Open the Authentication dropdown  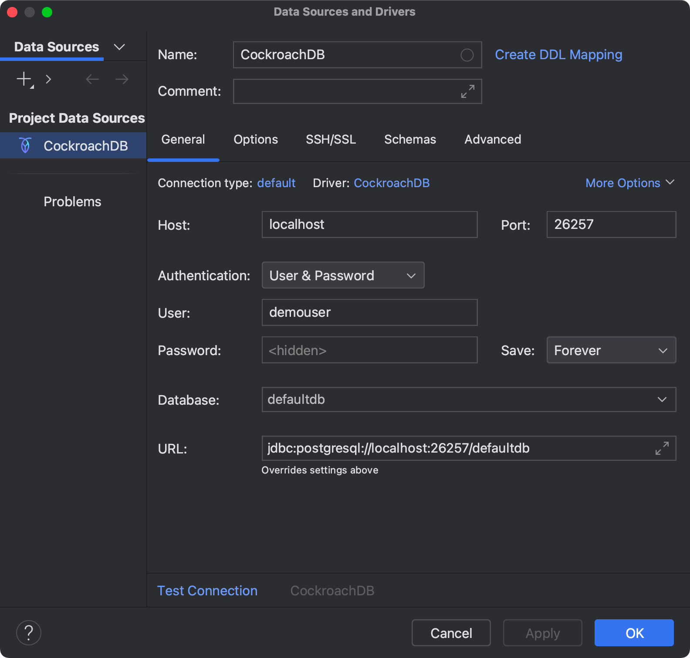tap(343, 275)
